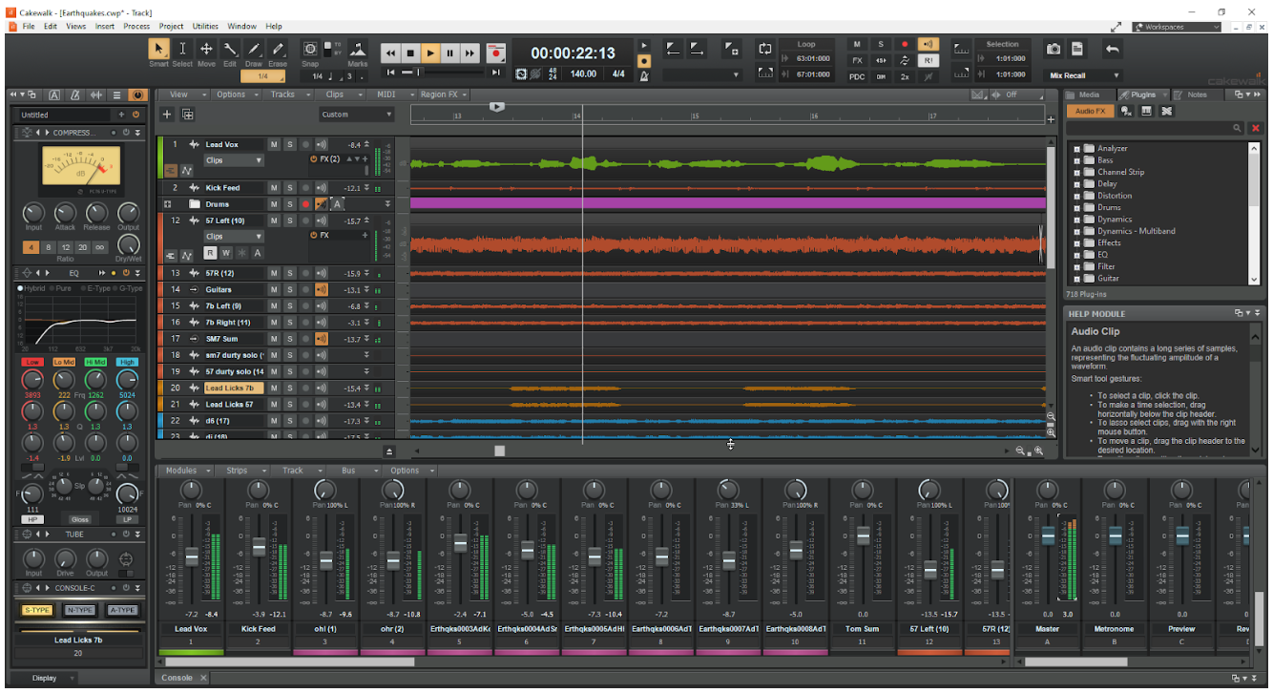Solo the Kick Feed track
This screenshot has height=693, width=1273.
289,188
